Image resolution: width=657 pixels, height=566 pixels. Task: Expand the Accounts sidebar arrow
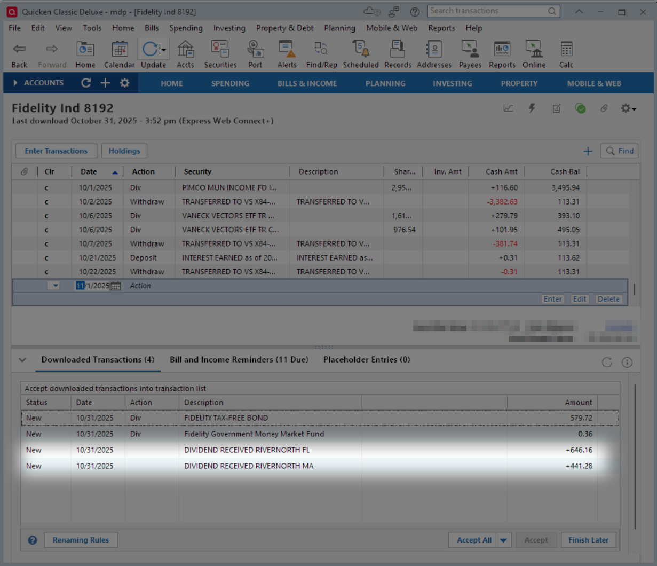point(15,83)
